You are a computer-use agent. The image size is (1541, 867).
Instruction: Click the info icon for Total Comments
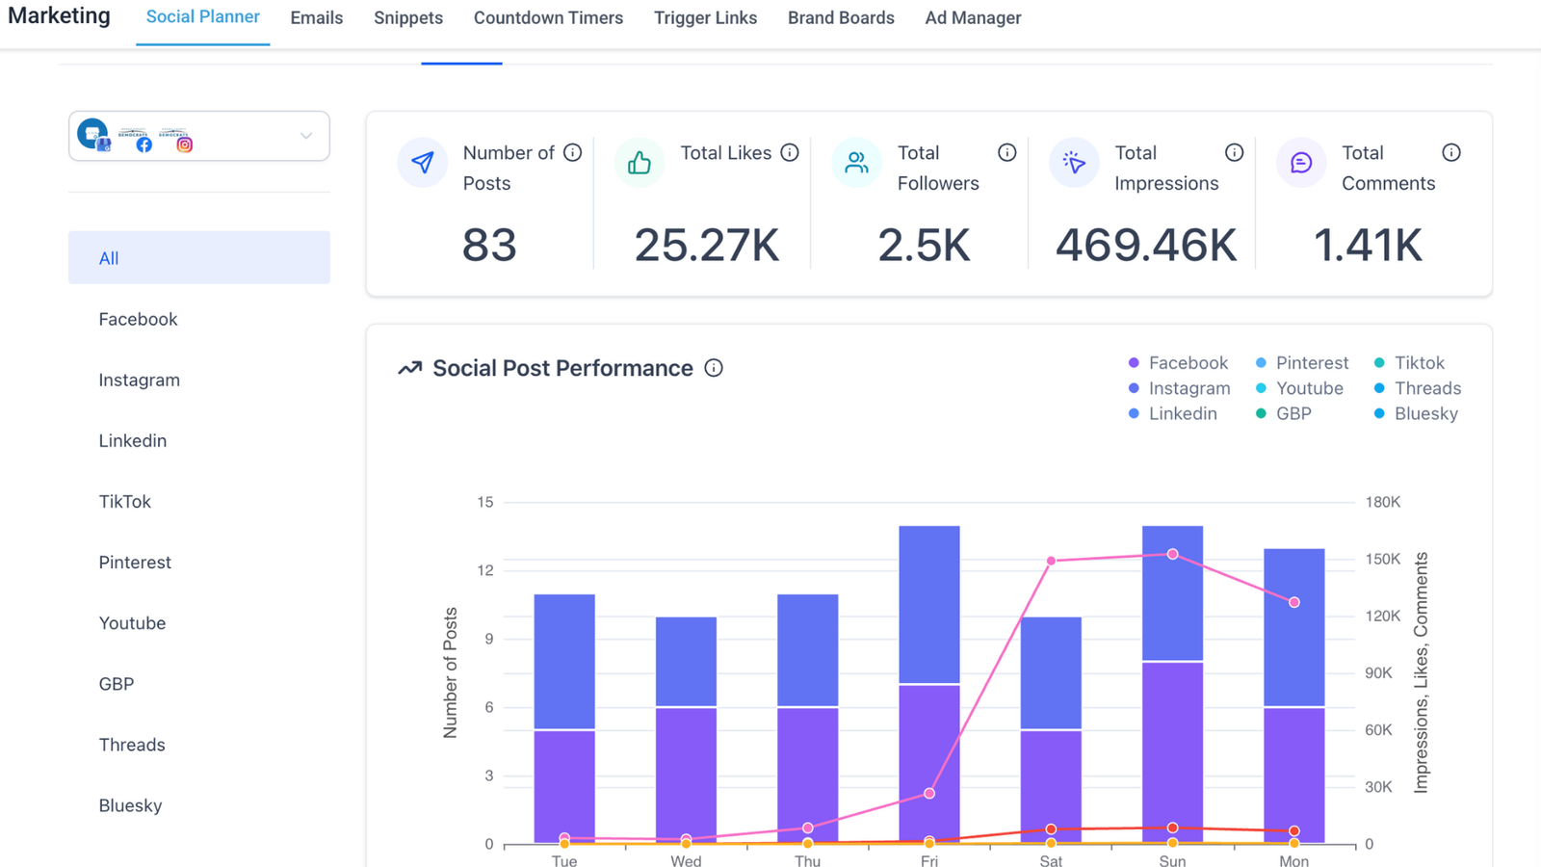point(1450,152)
